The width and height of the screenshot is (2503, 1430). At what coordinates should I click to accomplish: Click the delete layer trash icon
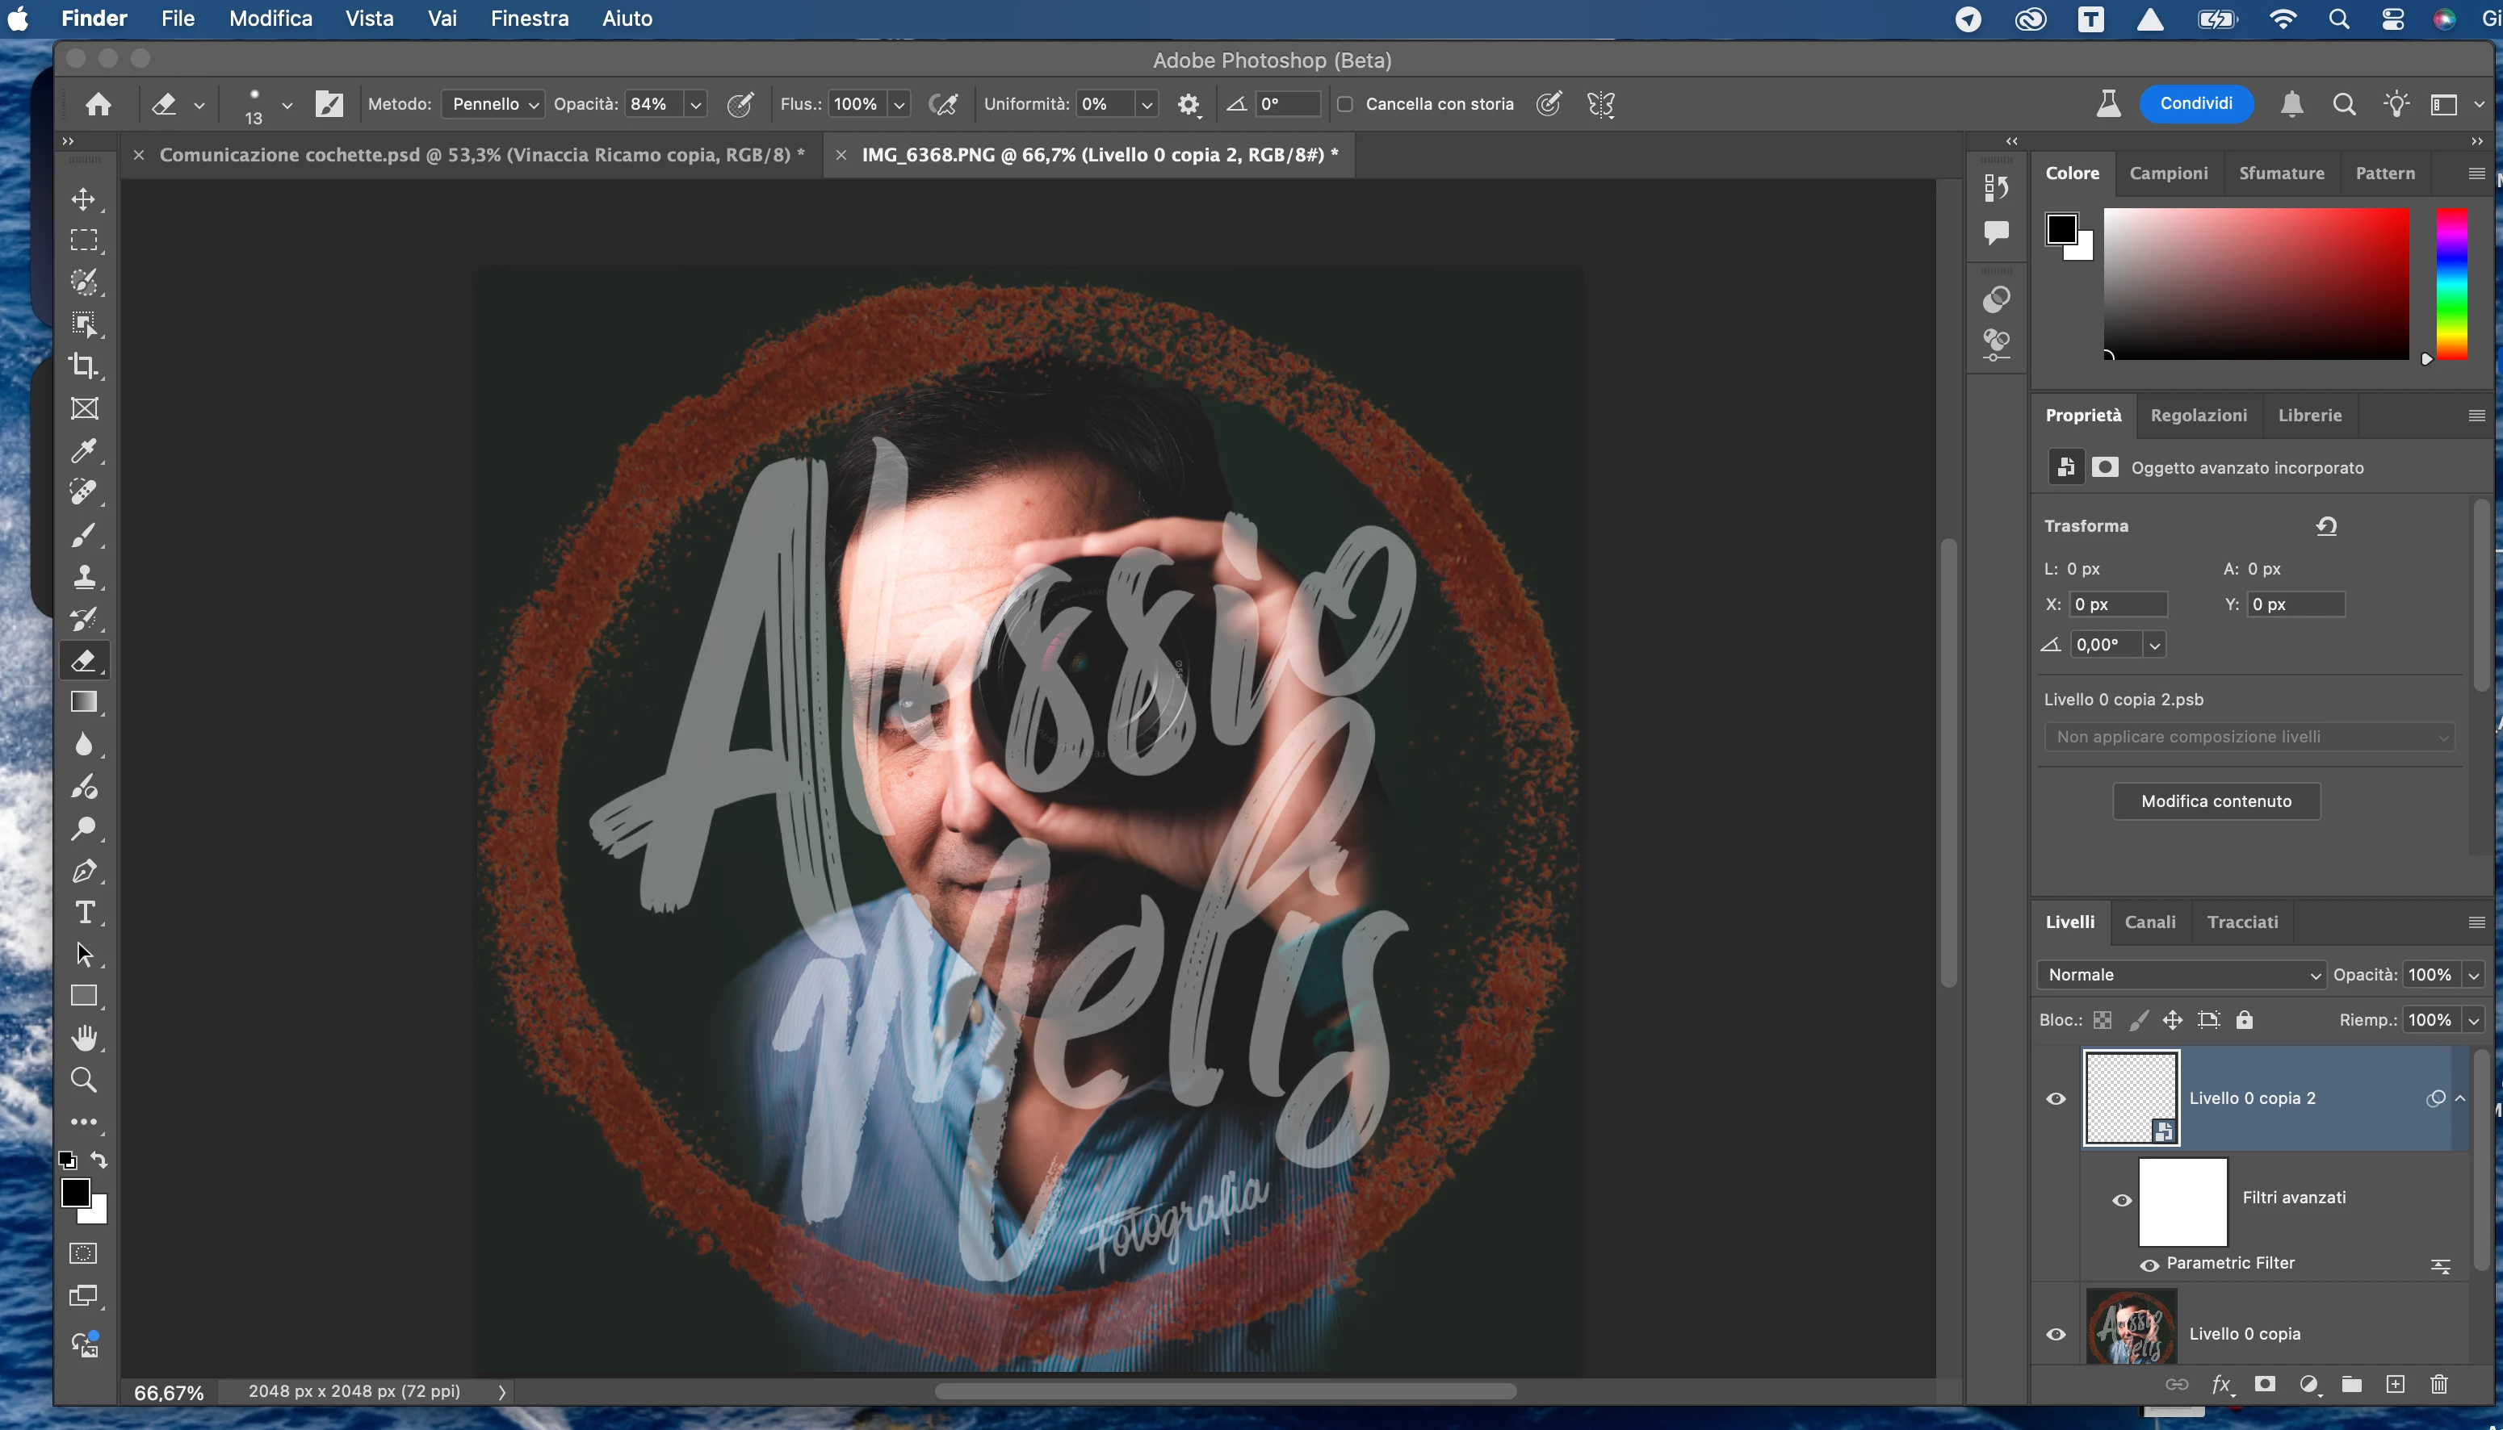(x=2438, y=1384)
